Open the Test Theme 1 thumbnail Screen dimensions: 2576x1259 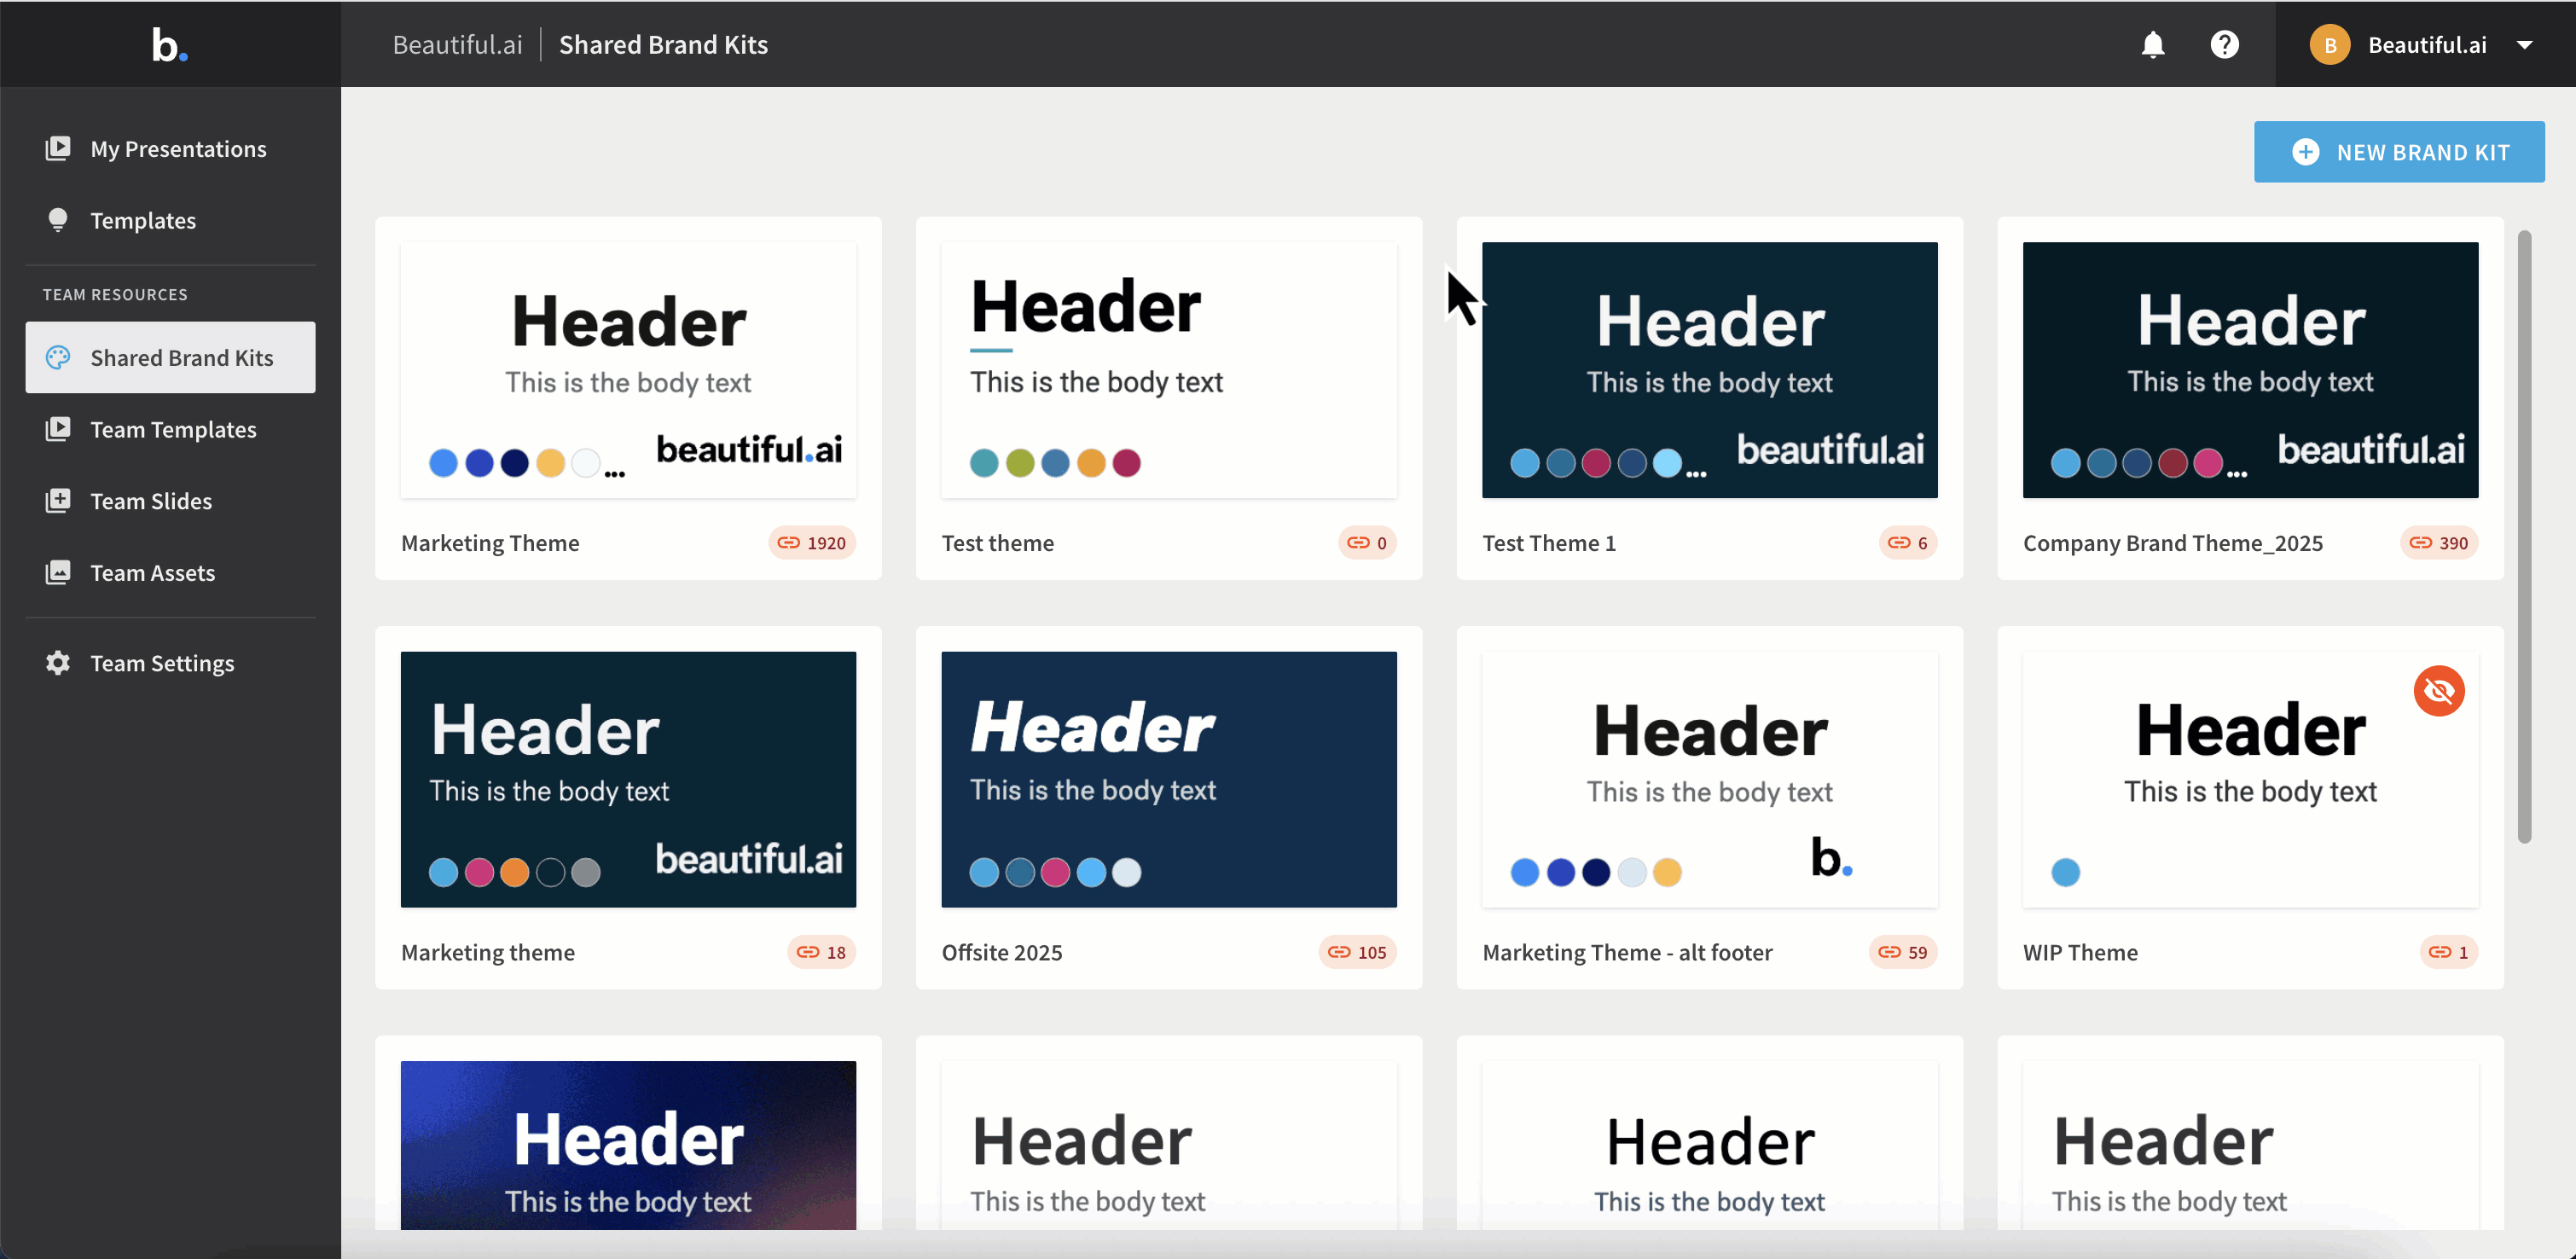pyautogui.click(x=1710, y=370)
